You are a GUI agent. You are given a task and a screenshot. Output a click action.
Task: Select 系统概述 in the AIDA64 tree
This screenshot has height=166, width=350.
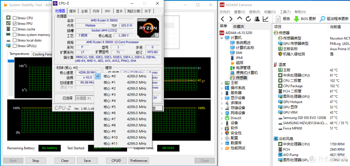(240, 42)
